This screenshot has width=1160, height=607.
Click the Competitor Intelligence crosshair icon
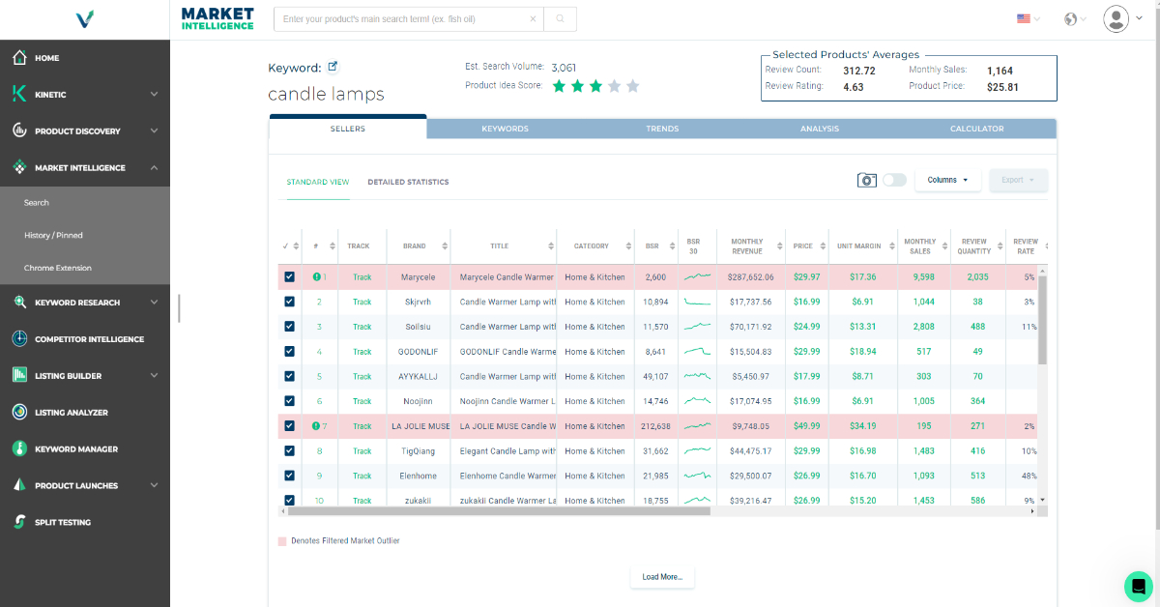[x=19, y=339]
